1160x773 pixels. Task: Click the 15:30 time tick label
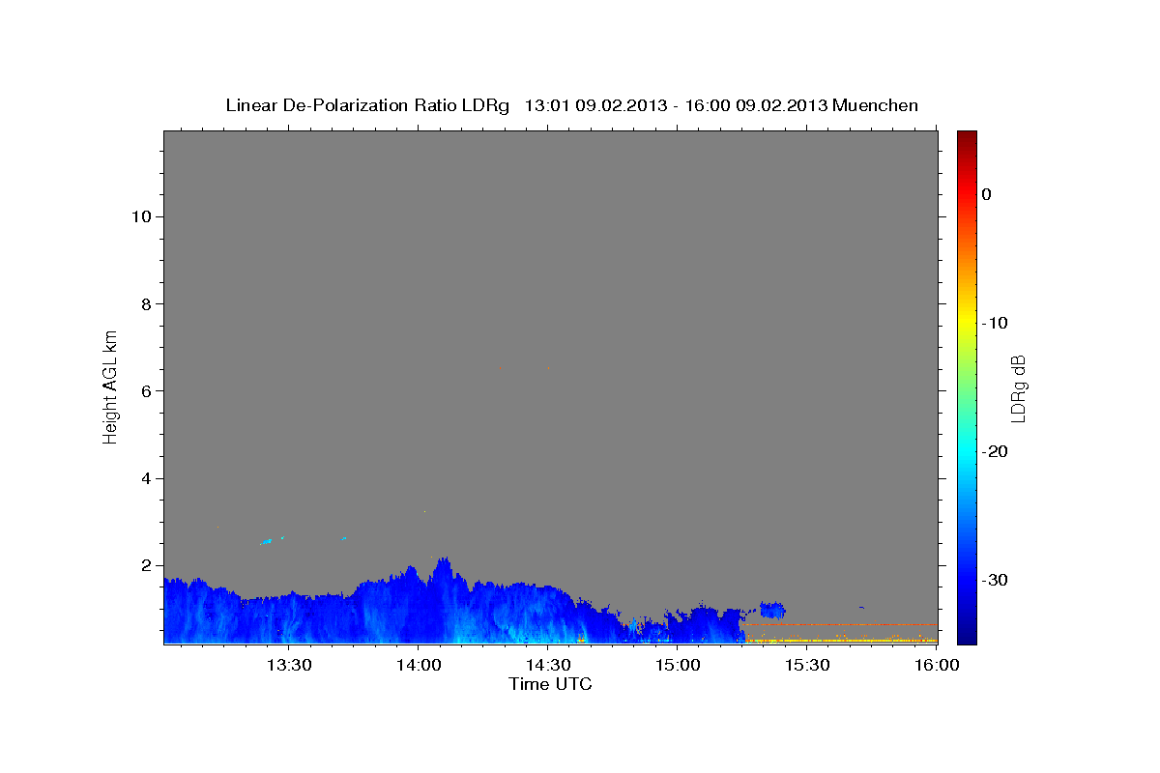(807, 666)
